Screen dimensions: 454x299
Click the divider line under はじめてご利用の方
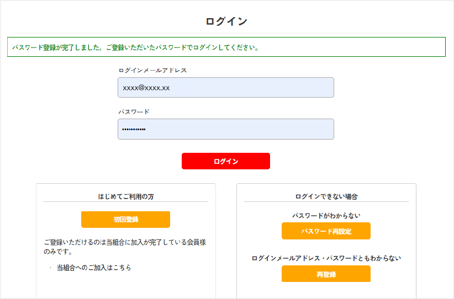(125, 202)
